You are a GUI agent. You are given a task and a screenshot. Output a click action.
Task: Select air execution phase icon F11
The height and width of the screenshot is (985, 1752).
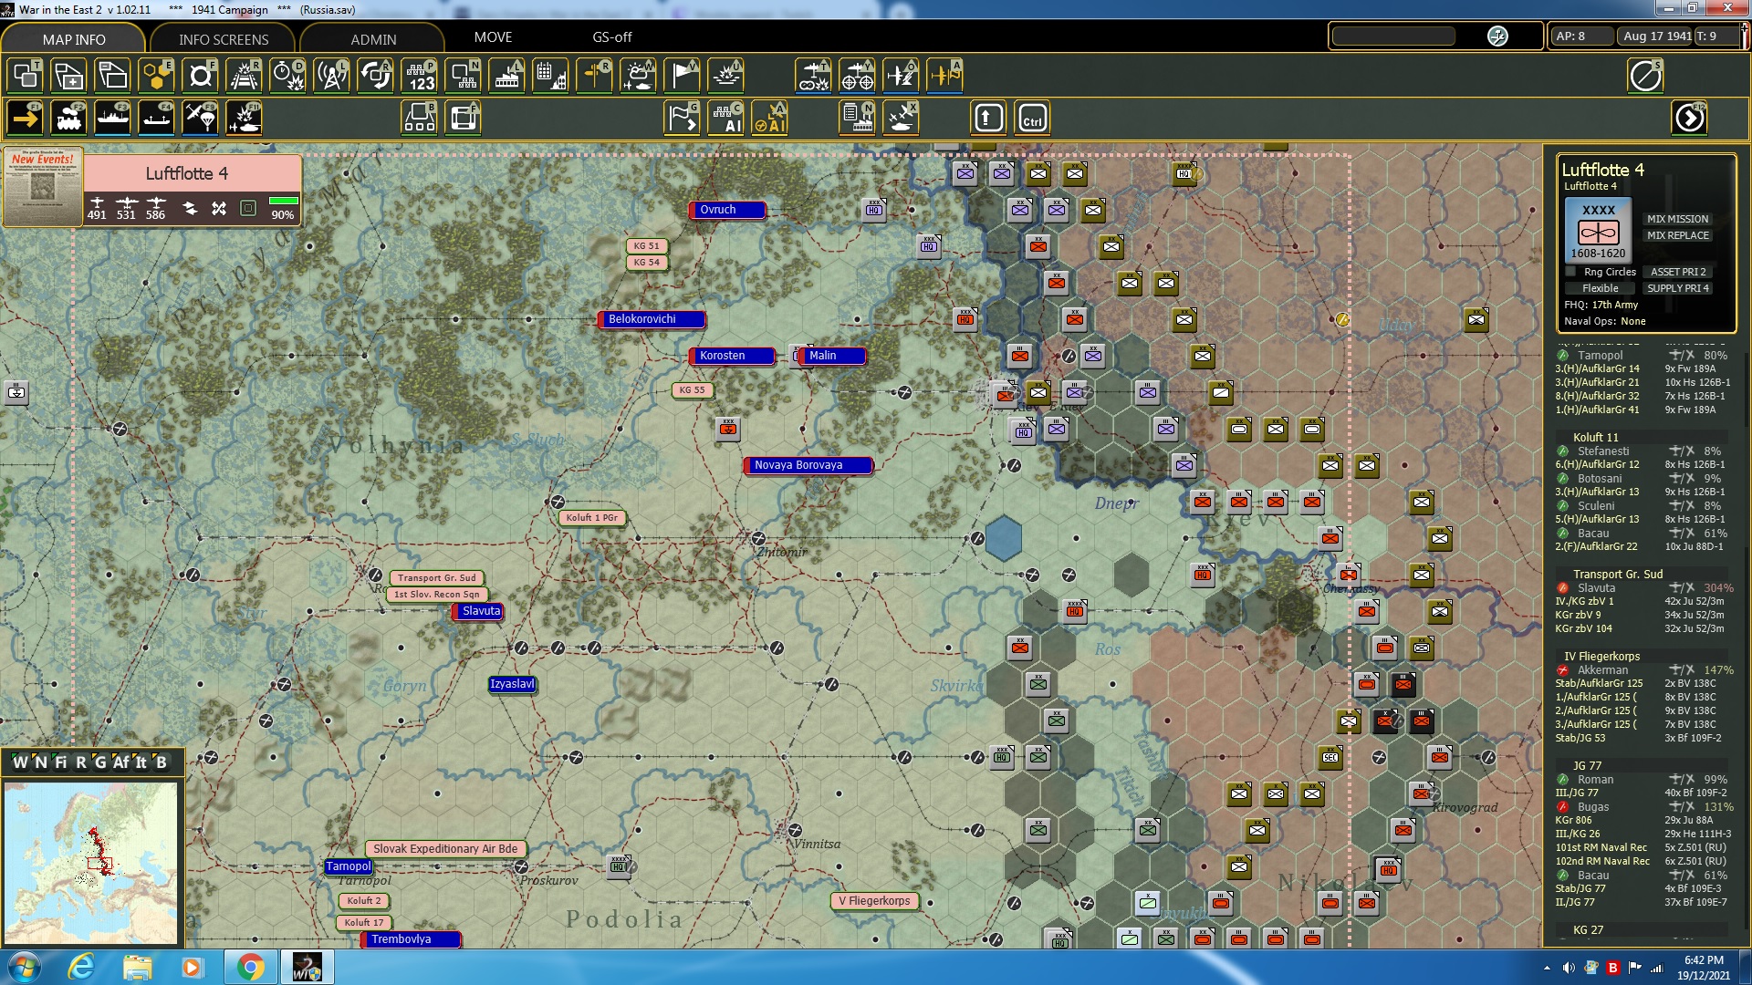click(x=245, y=119)
